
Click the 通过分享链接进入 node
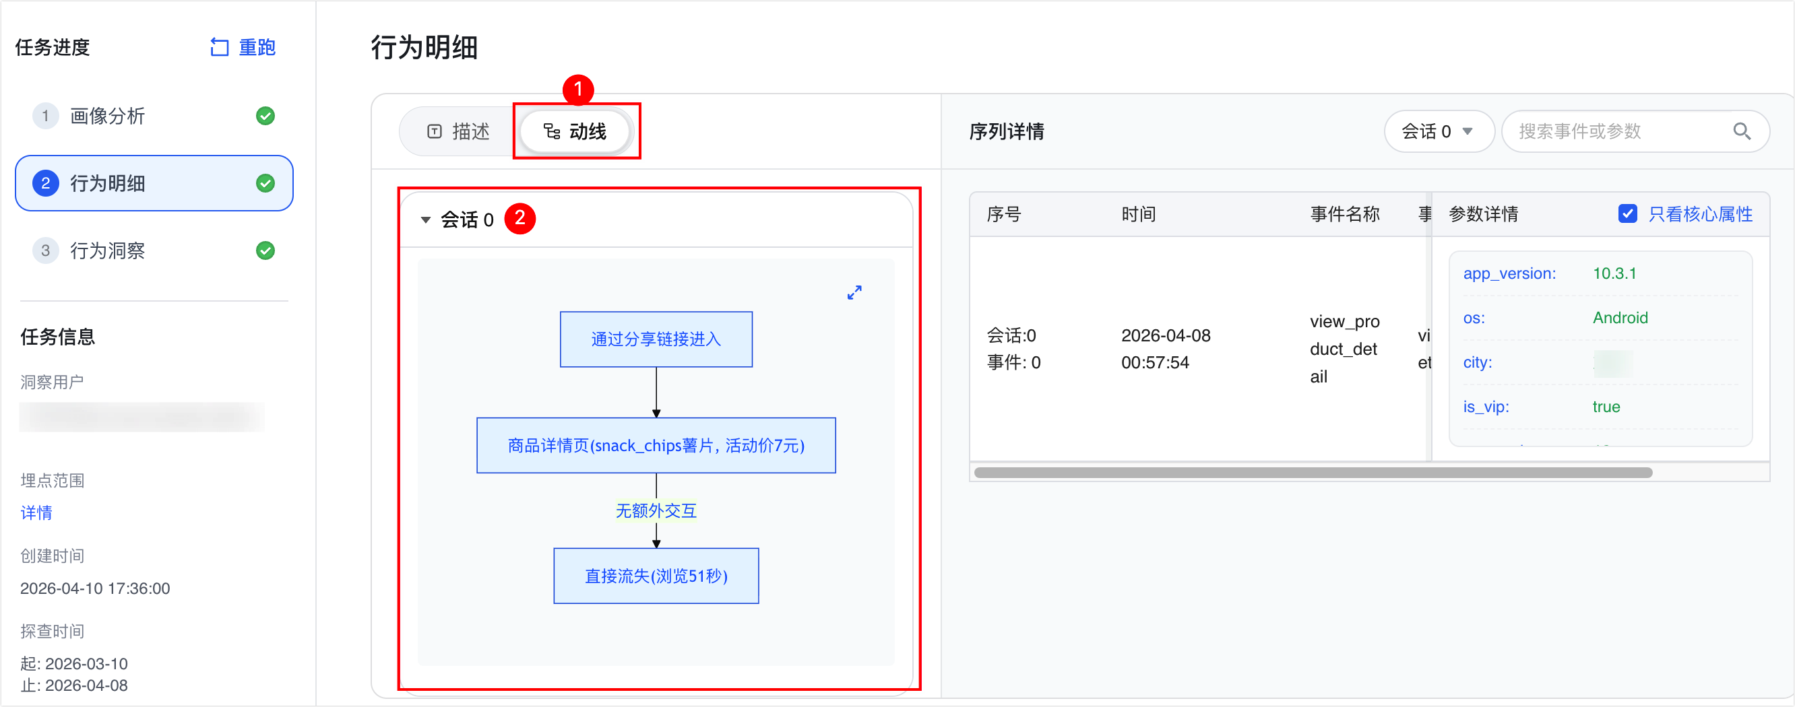click(x=656, y=339)
